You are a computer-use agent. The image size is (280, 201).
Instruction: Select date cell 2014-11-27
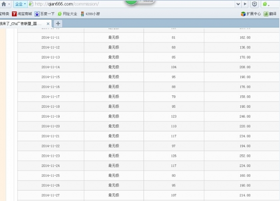pyautogui.click(x=50, y=195)
